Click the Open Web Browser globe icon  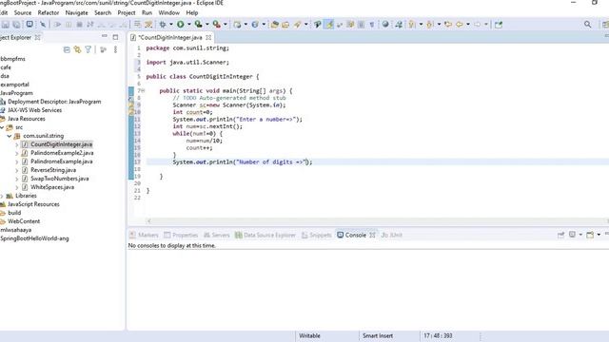pos(385,25)
